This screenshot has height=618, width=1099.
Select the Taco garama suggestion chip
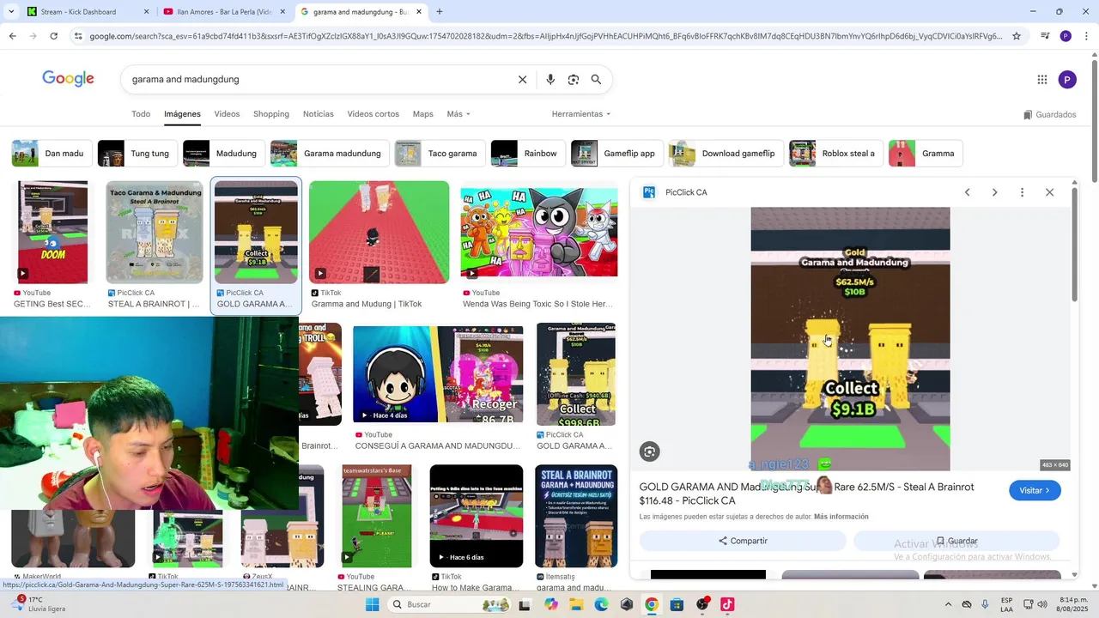click(440, 154)
